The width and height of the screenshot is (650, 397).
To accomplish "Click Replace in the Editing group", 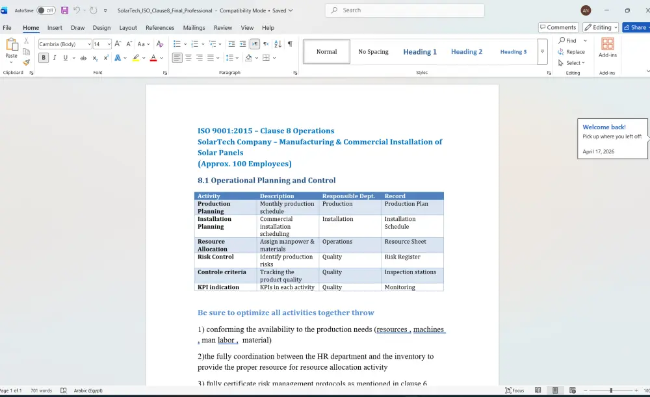I will [571, 52].
